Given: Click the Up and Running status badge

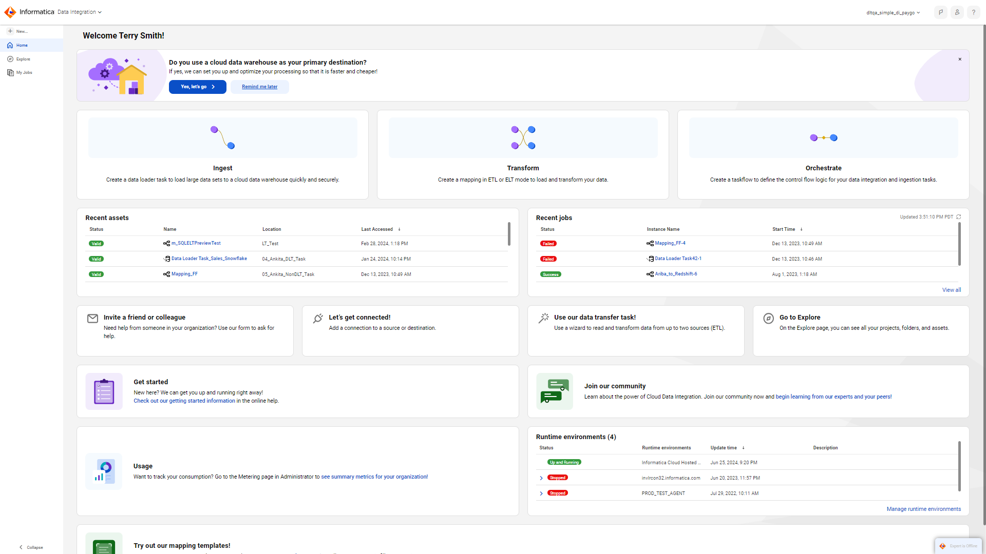Looking at the screenshot, I should [564, 463].
